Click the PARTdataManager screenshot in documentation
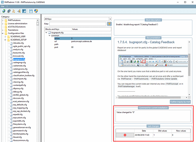Image resolution: width=196 pixels, height=142 pixels. pos(153,61)
